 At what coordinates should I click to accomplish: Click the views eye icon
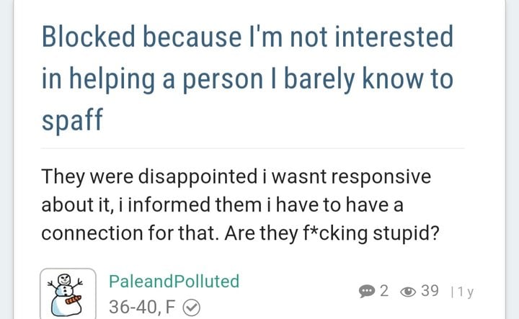click(x=408, y=292)
